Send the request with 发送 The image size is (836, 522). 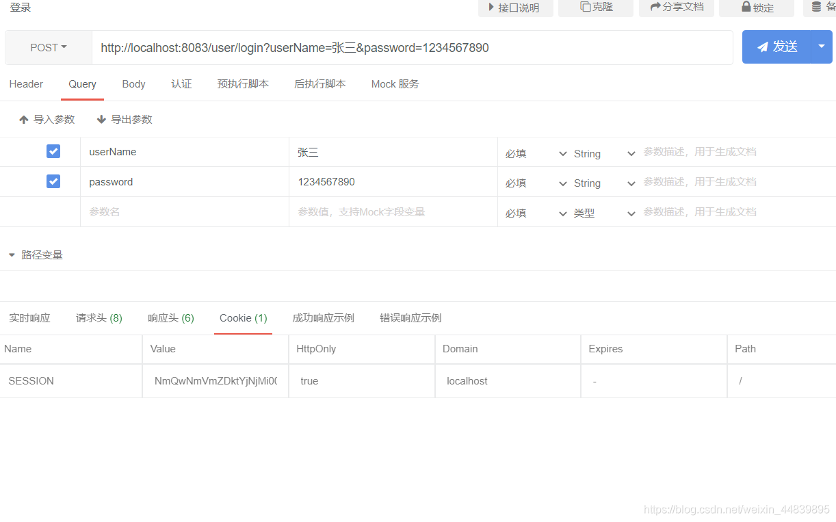tap(777, 47)
